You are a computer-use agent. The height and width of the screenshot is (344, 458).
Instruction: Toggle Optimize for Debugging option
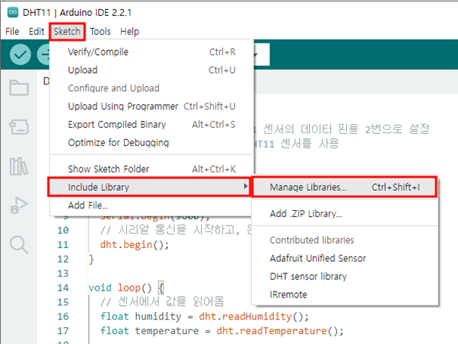coord(151,142)
